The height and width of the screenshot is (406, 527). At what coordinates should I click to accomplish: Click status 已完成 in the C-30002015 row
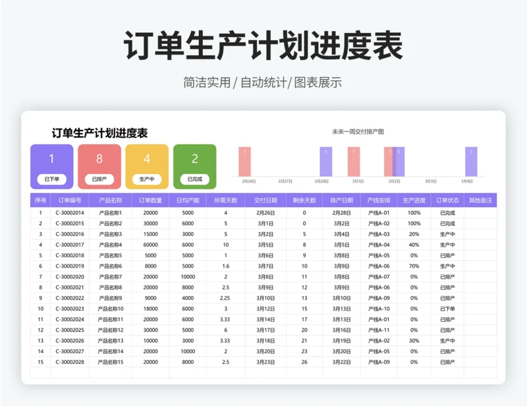point(447,223)
